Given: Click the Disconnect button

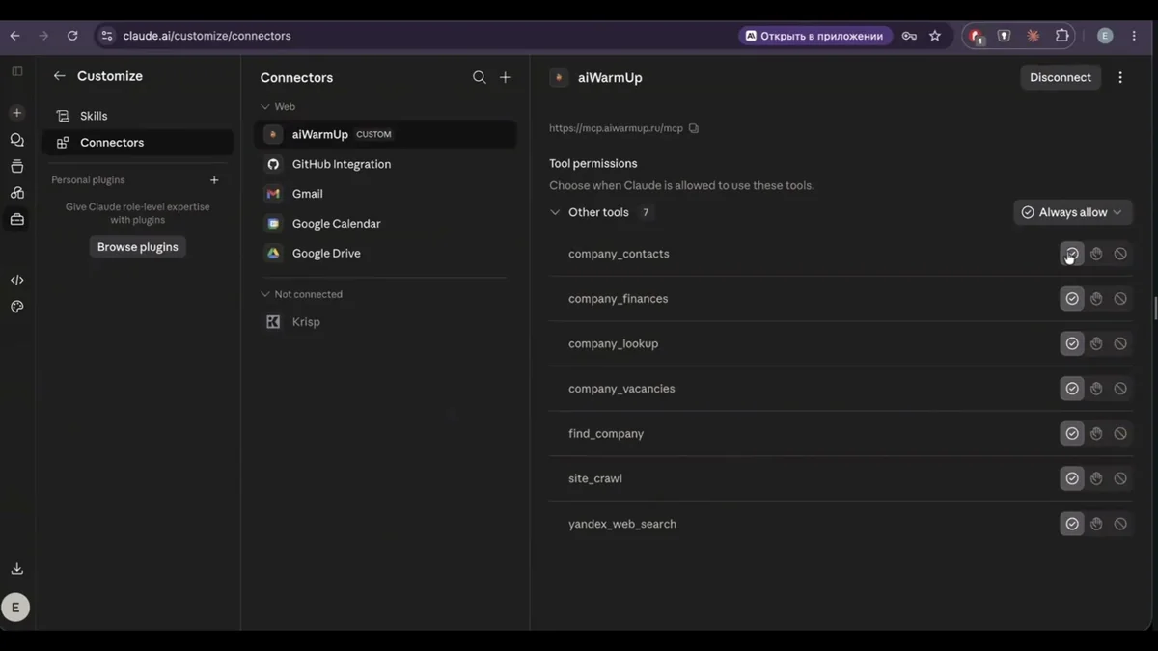Looking at the screenshot, I should click(1061, 77).
